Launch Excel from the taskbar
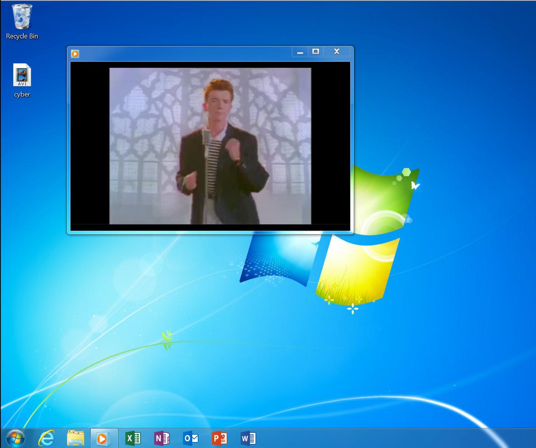The image size is (536, 448). pyautogui.click(x=133, y=438)
